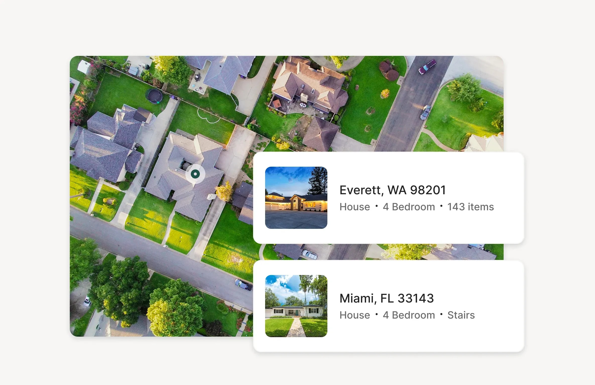Image resolution: width=595 pixels, height=385 pixels.
Task: Open the Everett house photo thumbnail
Action: (x=296, y=198)
